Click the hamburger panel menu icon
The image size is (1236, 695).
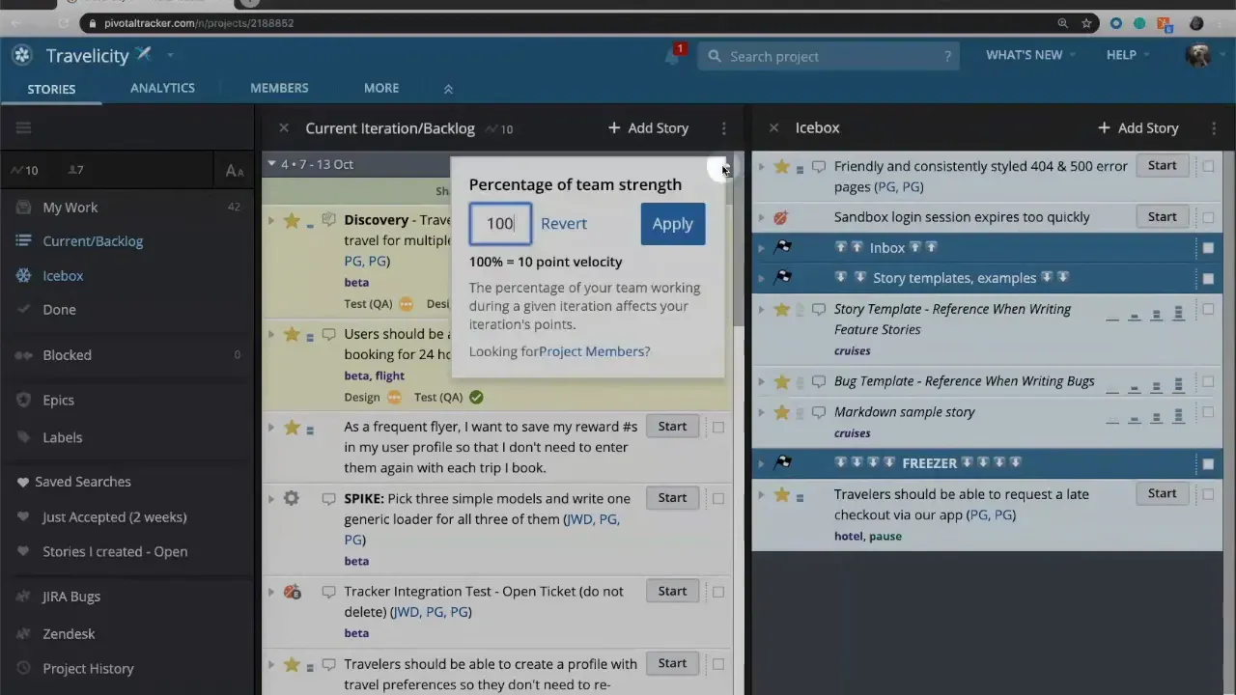tap(23, 127)
